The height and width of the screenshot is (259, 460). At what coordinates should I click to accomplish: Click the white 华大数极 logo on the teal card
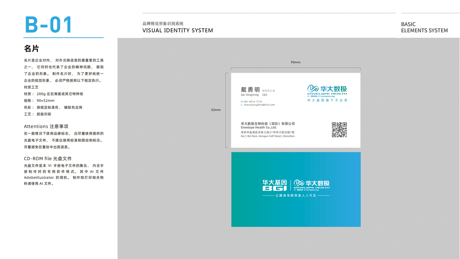click(311, 185)
